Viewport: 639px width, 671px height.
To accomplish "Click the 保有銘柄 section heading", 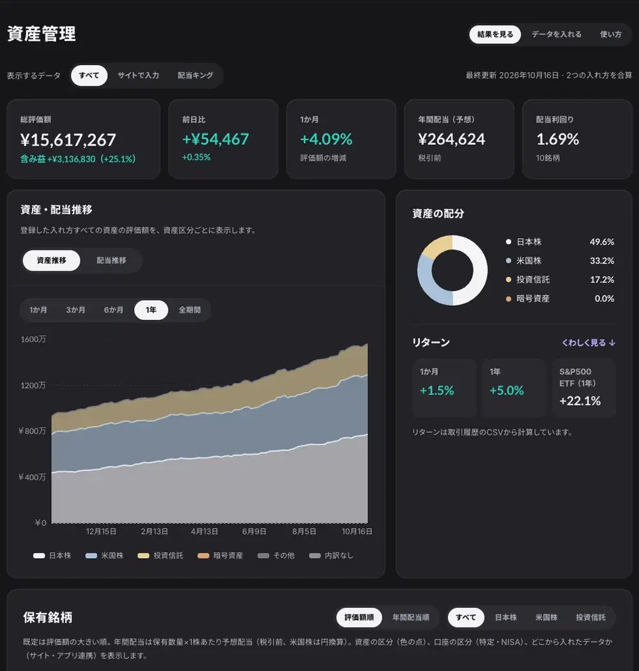I will click(48, 617).
